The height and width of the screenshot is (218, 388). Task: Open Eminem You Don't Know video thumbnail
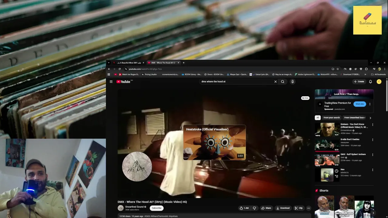click(x=327, y=130)
